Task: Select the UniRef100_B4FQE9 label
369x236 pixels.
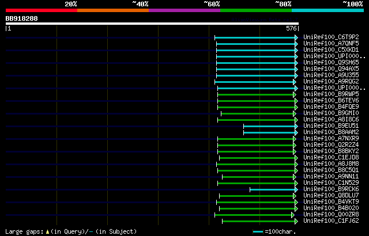Action: 331,107
